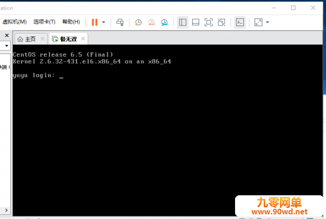Minimize the VMware window
326x219 pixels.
click(x=274, y=8)
